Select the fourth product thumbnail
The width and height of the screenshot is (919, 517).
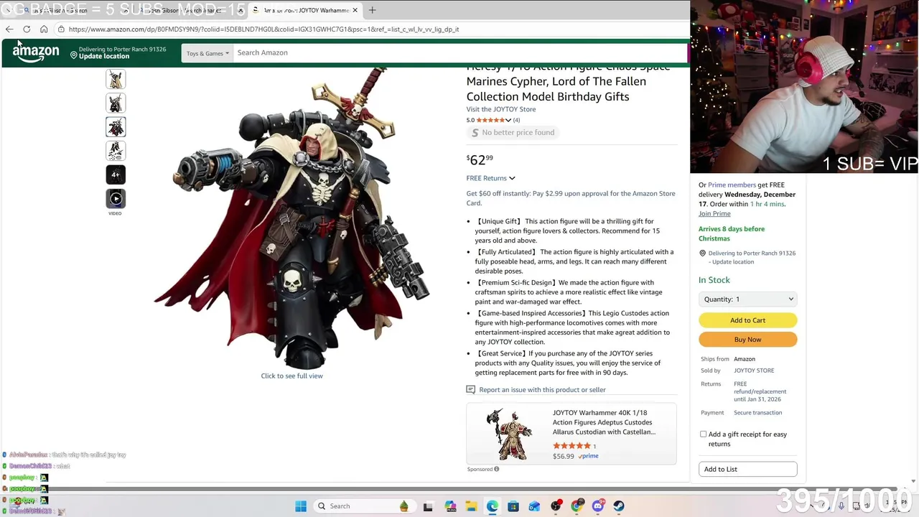116,151
